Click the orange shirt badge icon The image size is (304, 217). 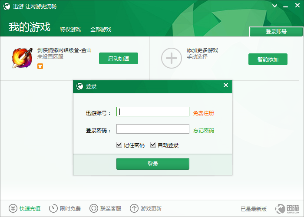(x=40, y=66)
